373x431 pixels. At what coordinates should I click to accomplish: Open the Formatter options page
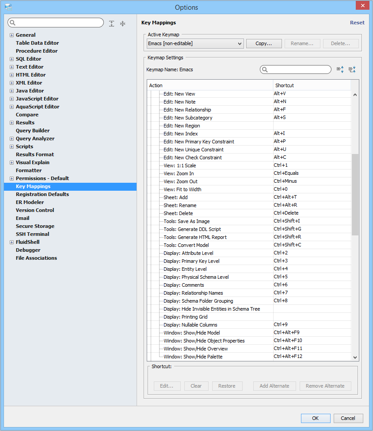pyautogui.click(x=29, y=171)
